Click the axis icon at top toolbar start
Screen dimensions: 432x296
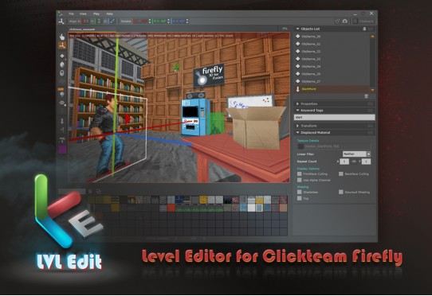(61, 21)
